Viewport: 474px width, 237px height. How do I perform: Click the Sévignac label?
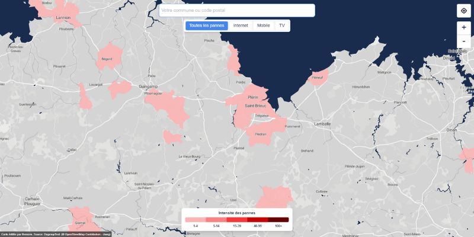click(x=372, y=178)
